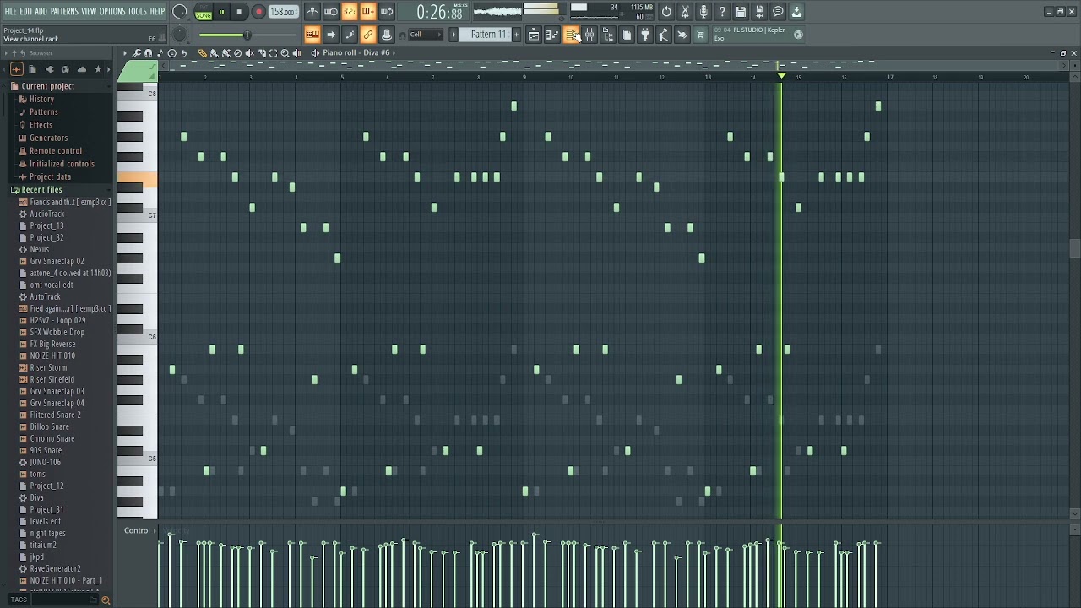Toggle the piano roll snap magnet icon
The width and height of the screenshot is (1081, 608).
[149, 53]
